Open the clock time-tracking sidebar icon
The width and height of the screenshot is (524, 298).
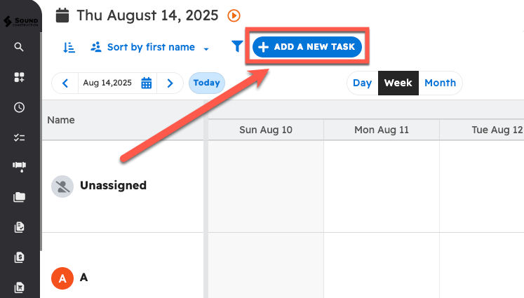(19, 107)
